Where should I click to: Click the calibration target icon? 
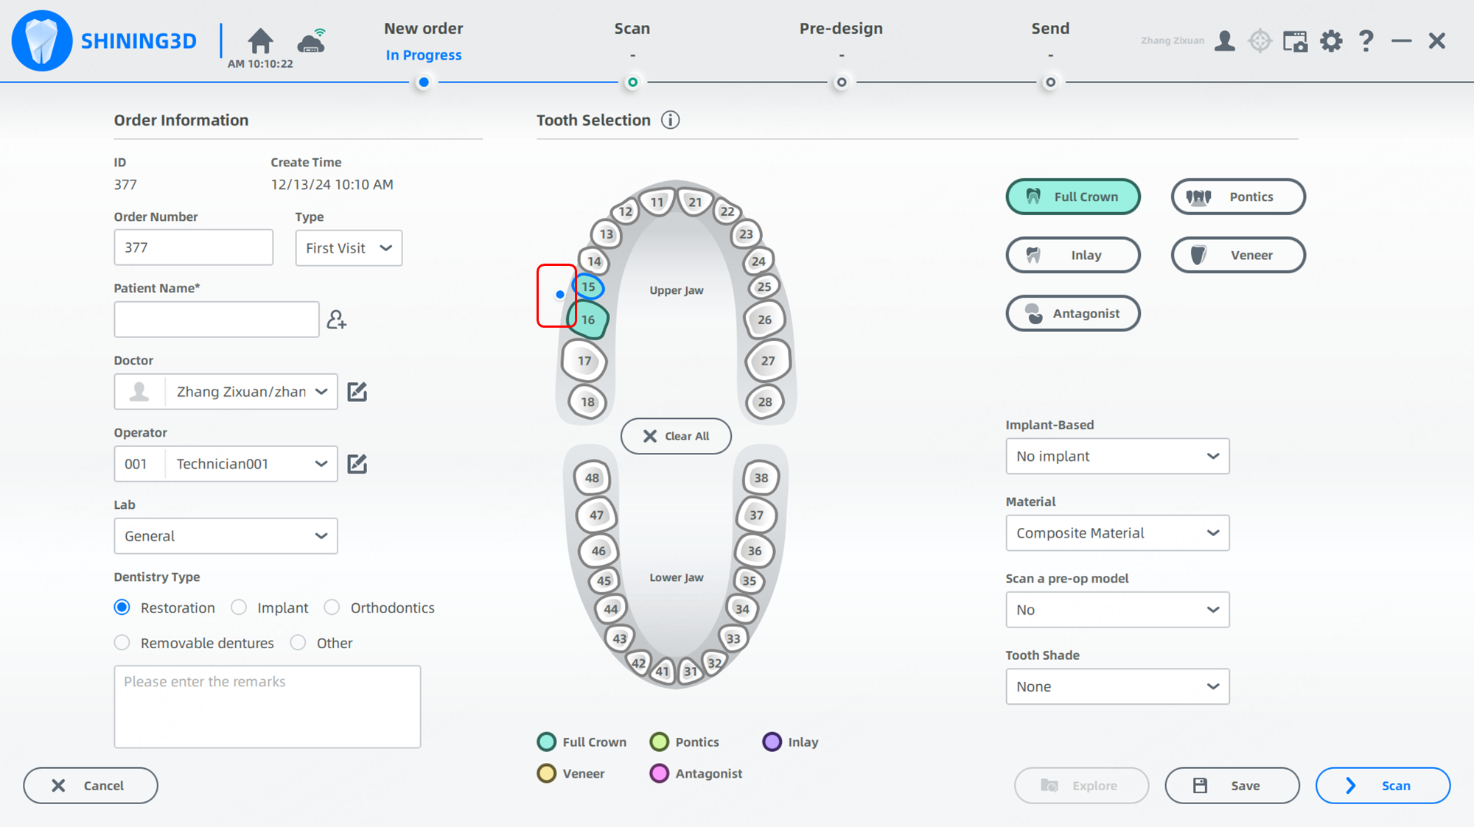pyautogui.click(x=1260, y=41)
